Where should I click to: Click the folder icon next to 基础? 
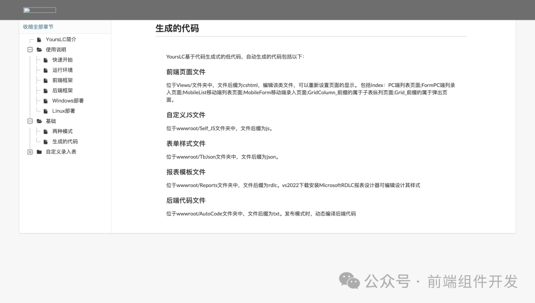coord(40,121)
